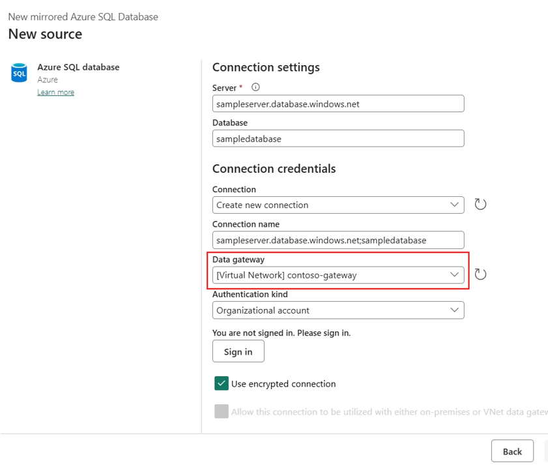Click the Azure SQL database icon
The image size is (548, 472).
[20, 73]
